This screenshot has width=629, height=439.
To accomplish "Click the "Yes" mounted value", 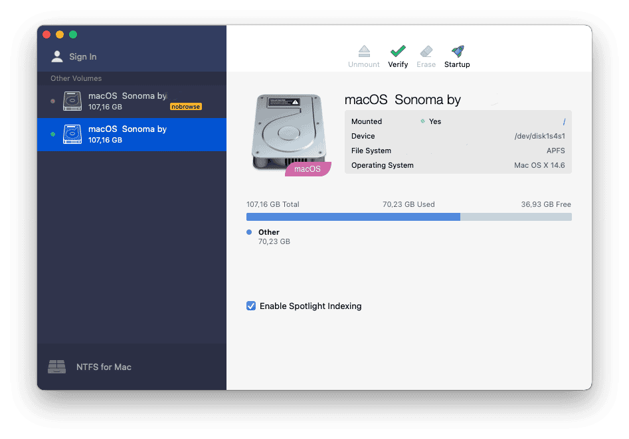I will click(x=435, y=121).
